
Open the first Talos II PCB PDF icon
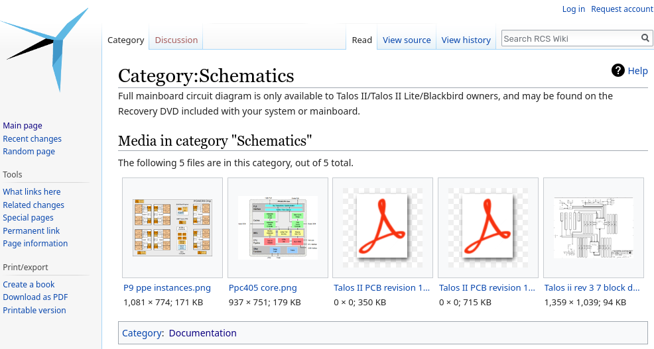pos(382,227)
